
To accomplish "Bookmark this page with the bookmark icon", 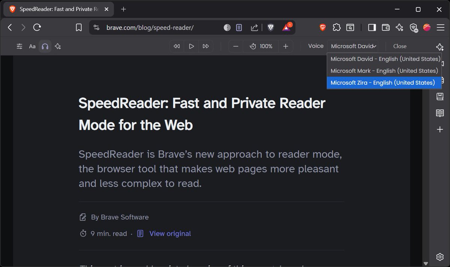I will click(x=79, y=27).
